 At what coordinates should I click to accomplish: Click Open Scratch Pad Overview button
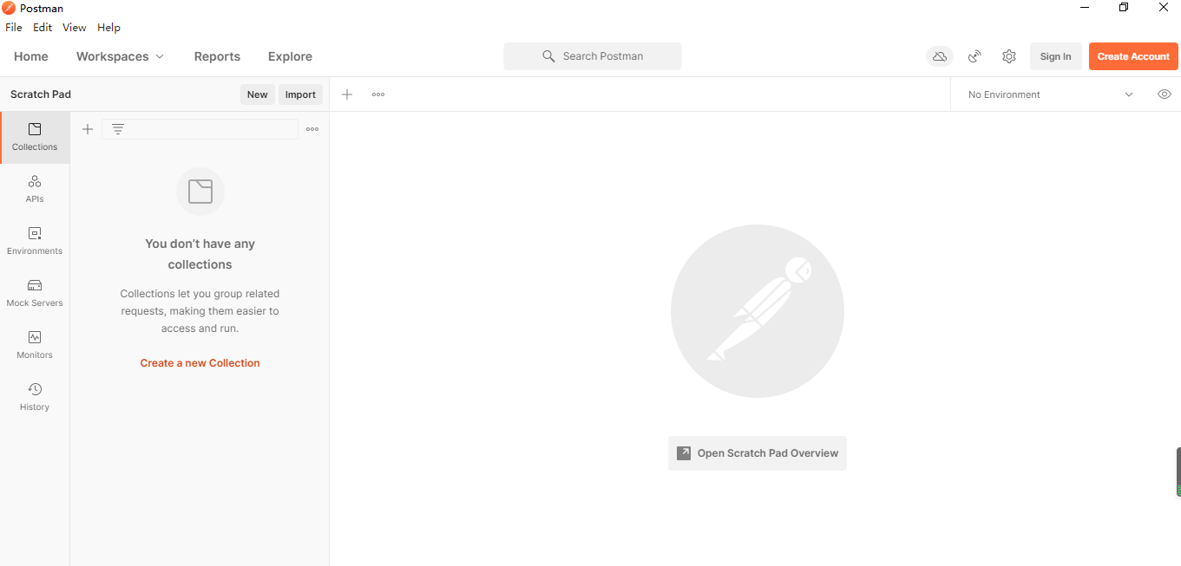[758, 453]
